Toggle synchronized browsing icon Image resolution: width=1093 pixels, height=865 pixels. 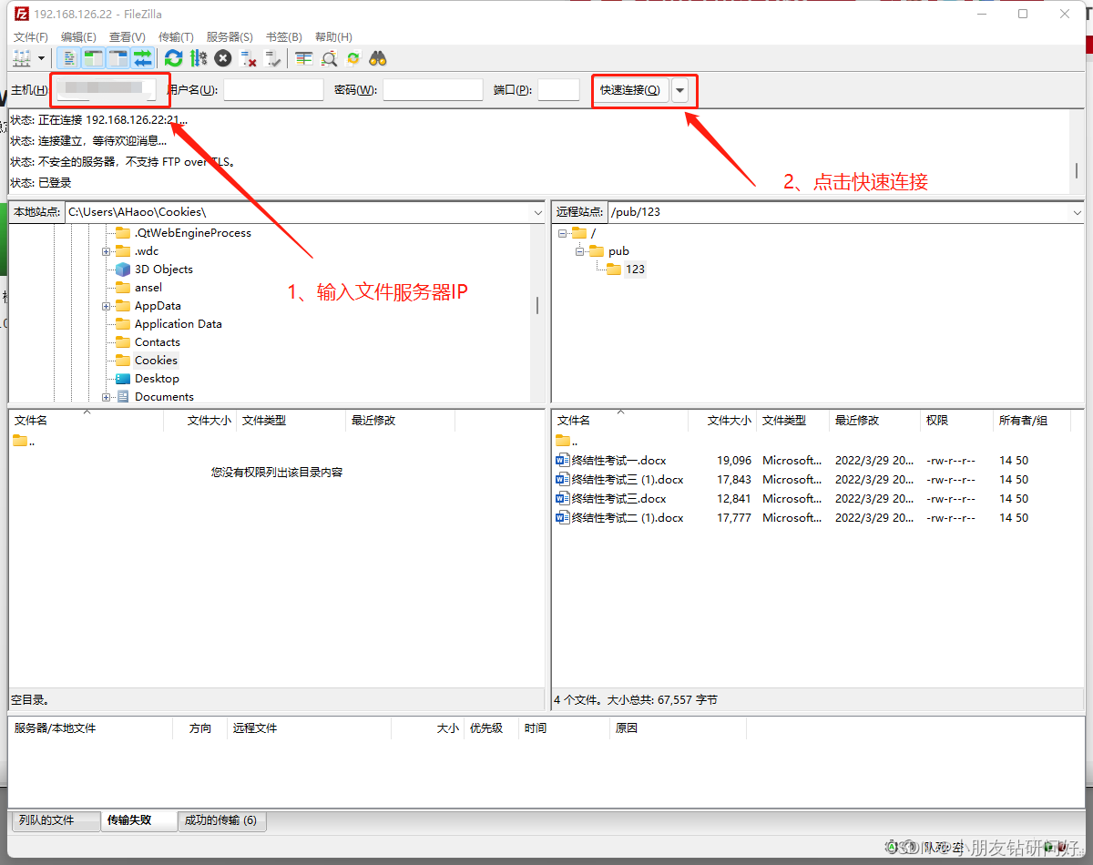tap(353, 58)
